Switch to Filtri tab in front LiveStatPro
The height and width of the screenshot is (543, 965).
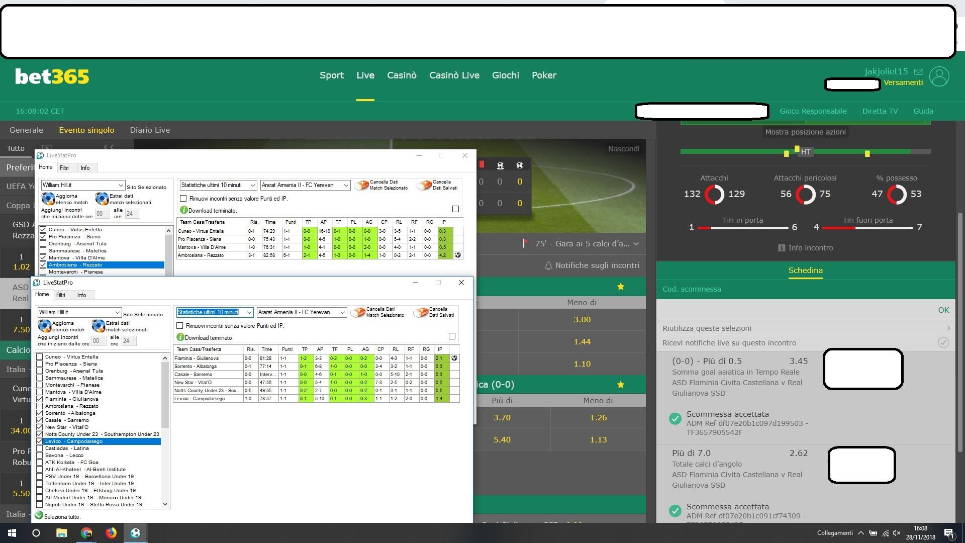(61, 295)
